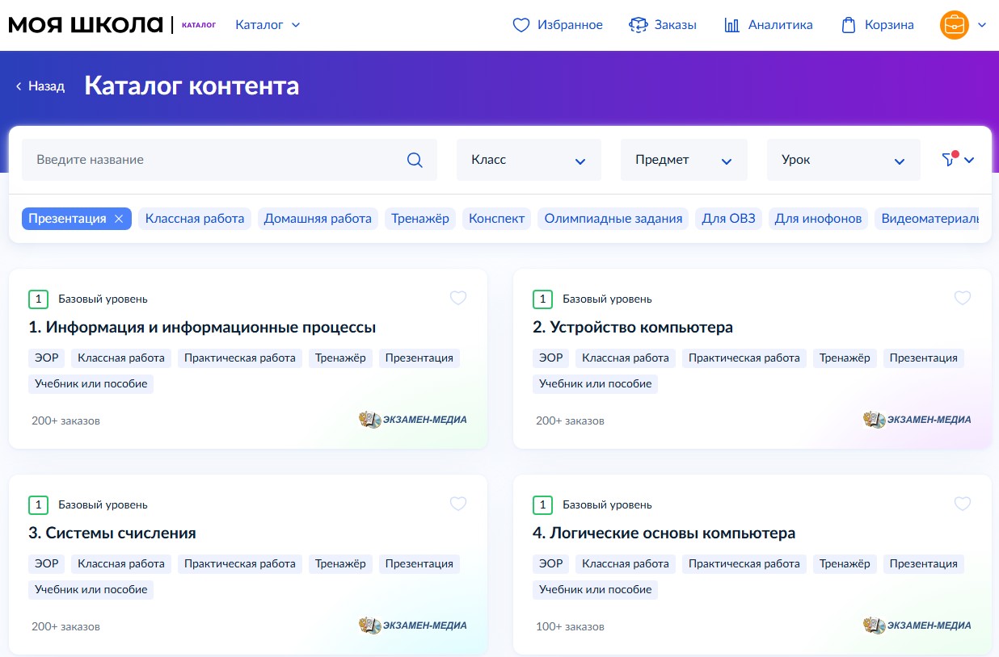Click 200+ заказов on Информация card

point(65,421)
